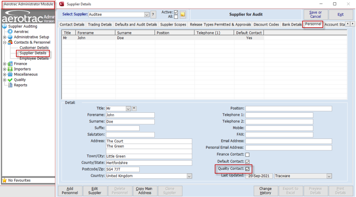Viewport: 356px width, 197px height.
Task: Click the Email Address input field
Action: [x=289, y=141]
